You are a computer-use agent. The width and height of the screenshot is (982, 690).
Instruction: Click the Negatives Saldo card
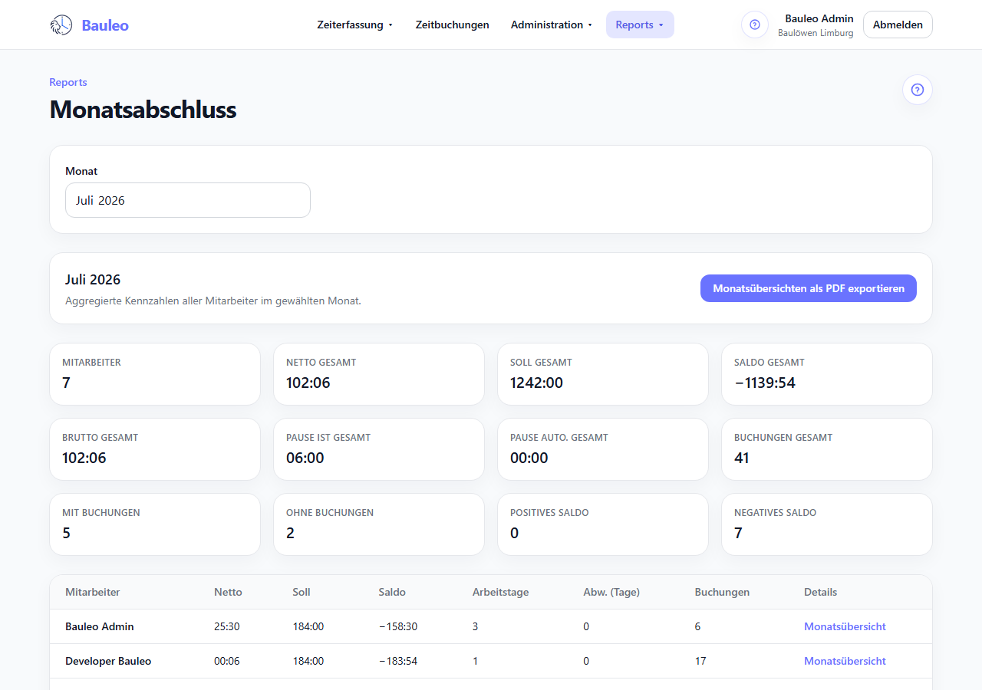click(827, 524)
